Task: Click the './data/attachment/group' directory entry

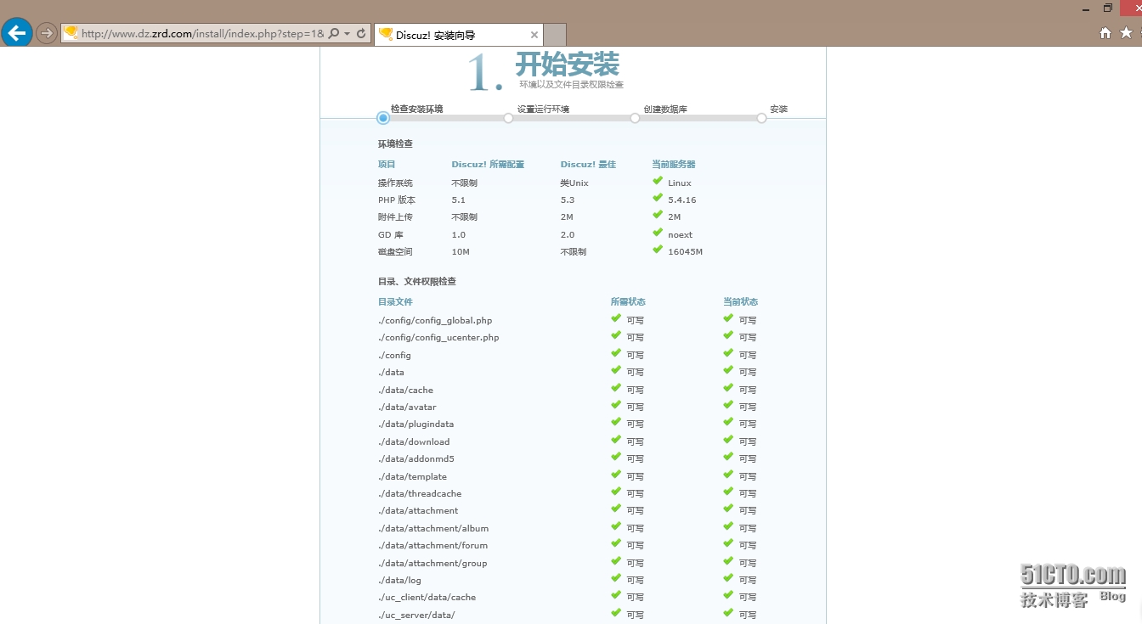Action: click(x=432, y=564)
